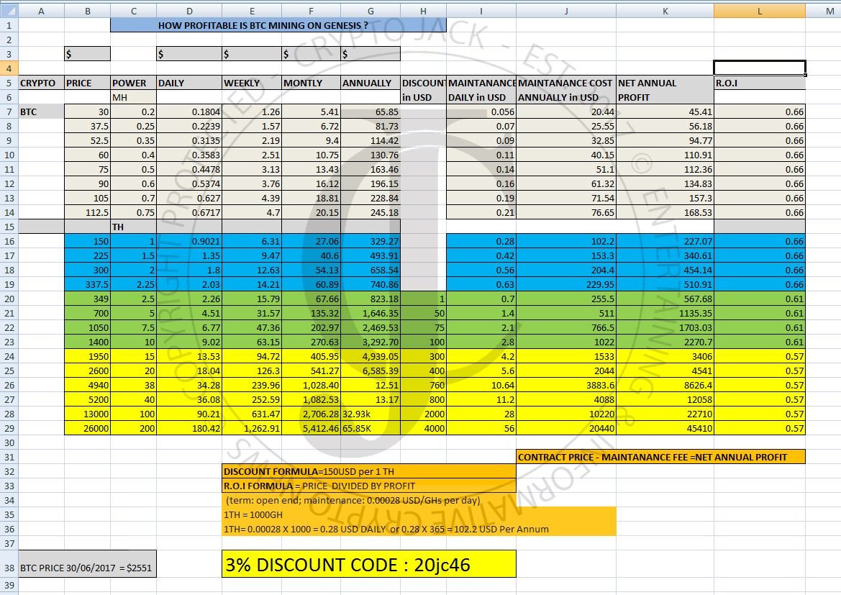Click the $ cell in column B row 3
Screen dimensions: 841x595
coord(88,54)
